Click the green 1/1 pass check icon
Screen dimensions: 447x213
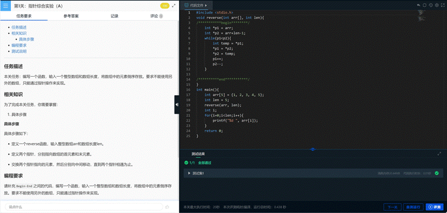(186, 163)
